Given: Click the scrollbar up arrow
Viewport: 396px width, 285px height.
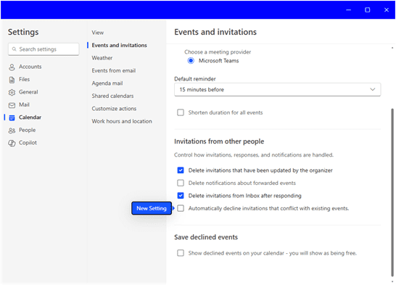Looking at the screenshot, I should click(x=392, y=48).
